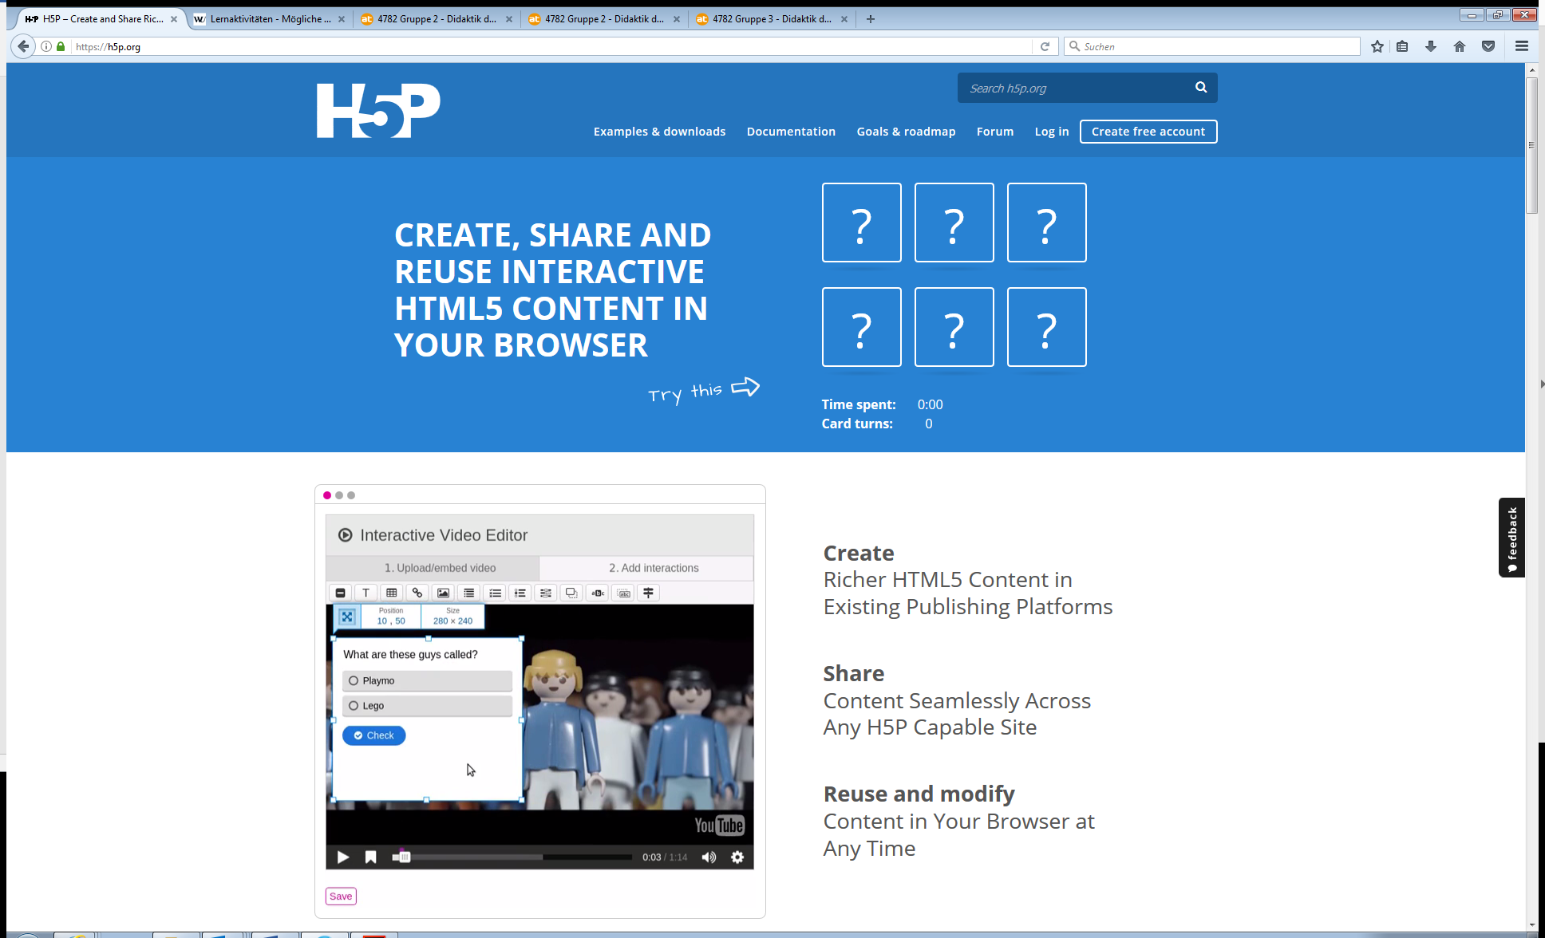This screenshot has width=1545, height=938.
Task: Click the H5P logo
Action: [378, 111]
